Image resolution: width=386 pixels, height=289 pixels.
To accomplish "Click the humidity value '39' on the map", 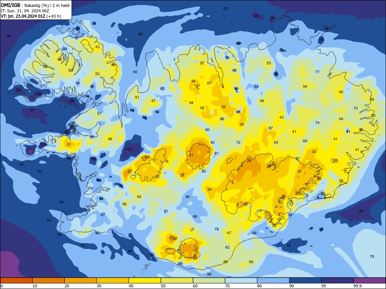I will [341, 181].
